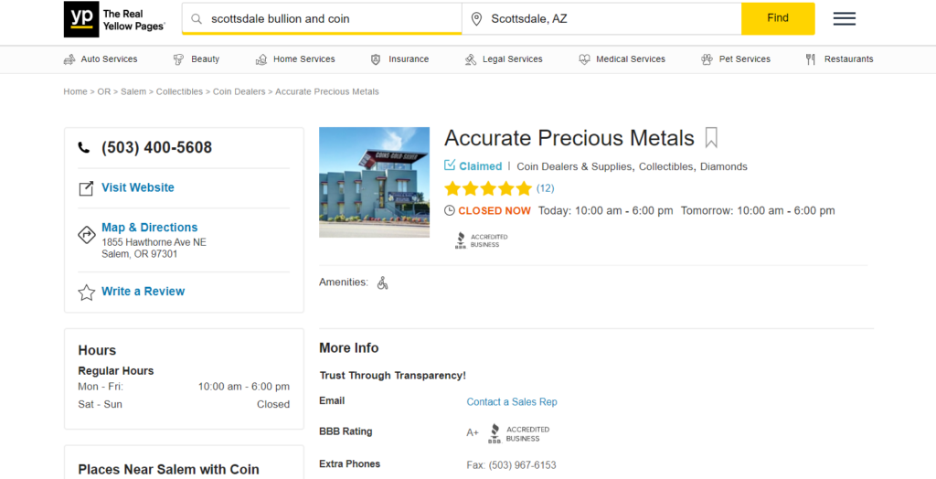Screen dimensions: 936x479
Task: Open the hamburger menu icon
Action: pyautogui.click(x=845, y=18)
